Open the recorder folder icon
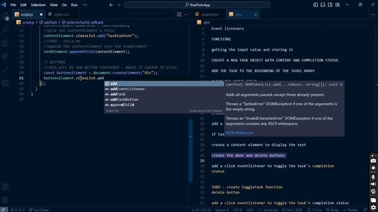 373,200
